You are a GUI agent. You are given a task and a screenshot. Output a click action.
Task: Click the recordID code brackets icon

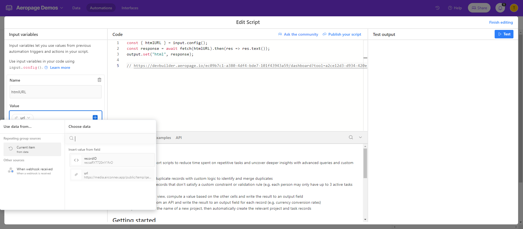click(76, 160)
